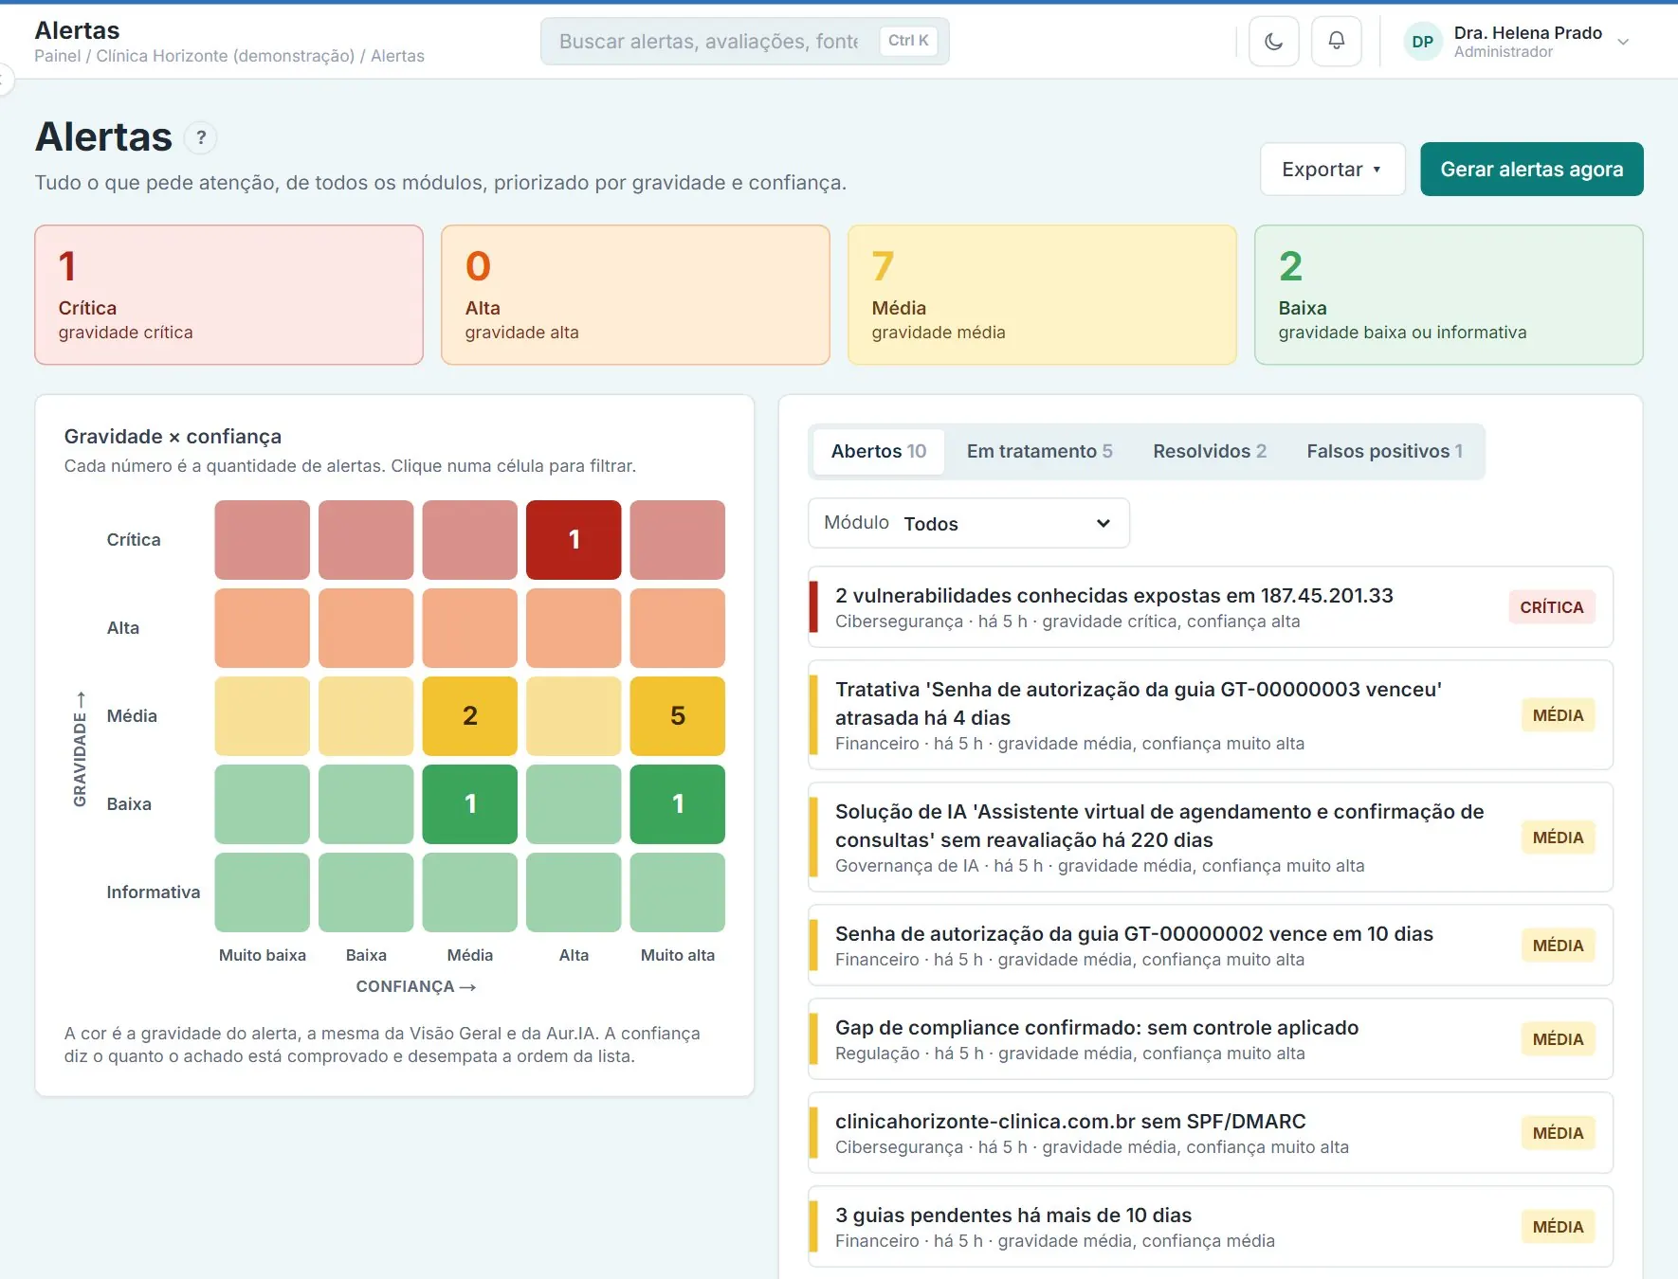The width and height of the screenshot is (1678, 1279).
Task: Filter by Média row cell showing 2
Action: coord(469,716)
